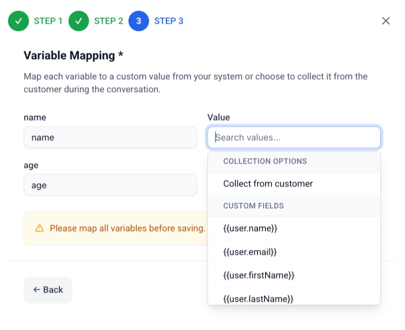Viewport: 405px width, 330px height.
Task: Click the blue Step 3 number circle
Action: click(x=139, y=21)
